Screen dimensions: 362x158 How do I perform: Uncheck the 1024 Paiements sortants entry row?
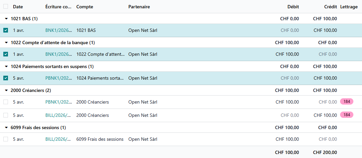6,78
